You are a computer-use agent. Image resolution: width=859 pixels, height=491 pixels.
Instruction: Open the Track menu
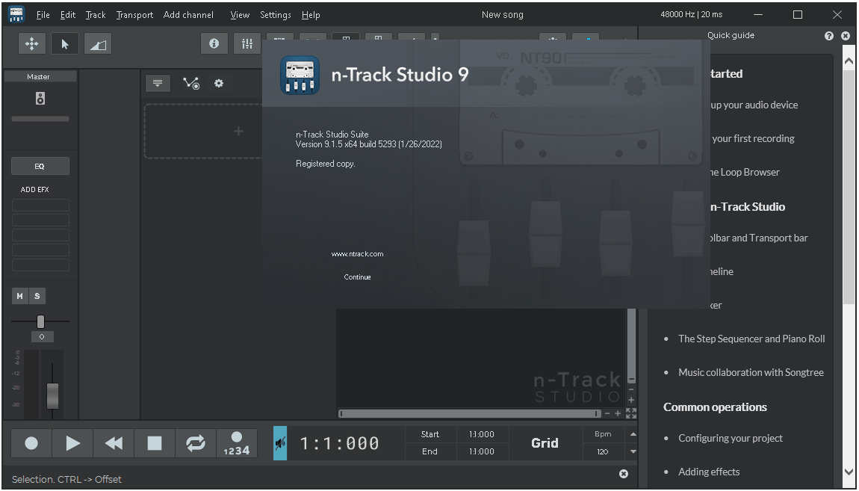(x=96, y=15)
